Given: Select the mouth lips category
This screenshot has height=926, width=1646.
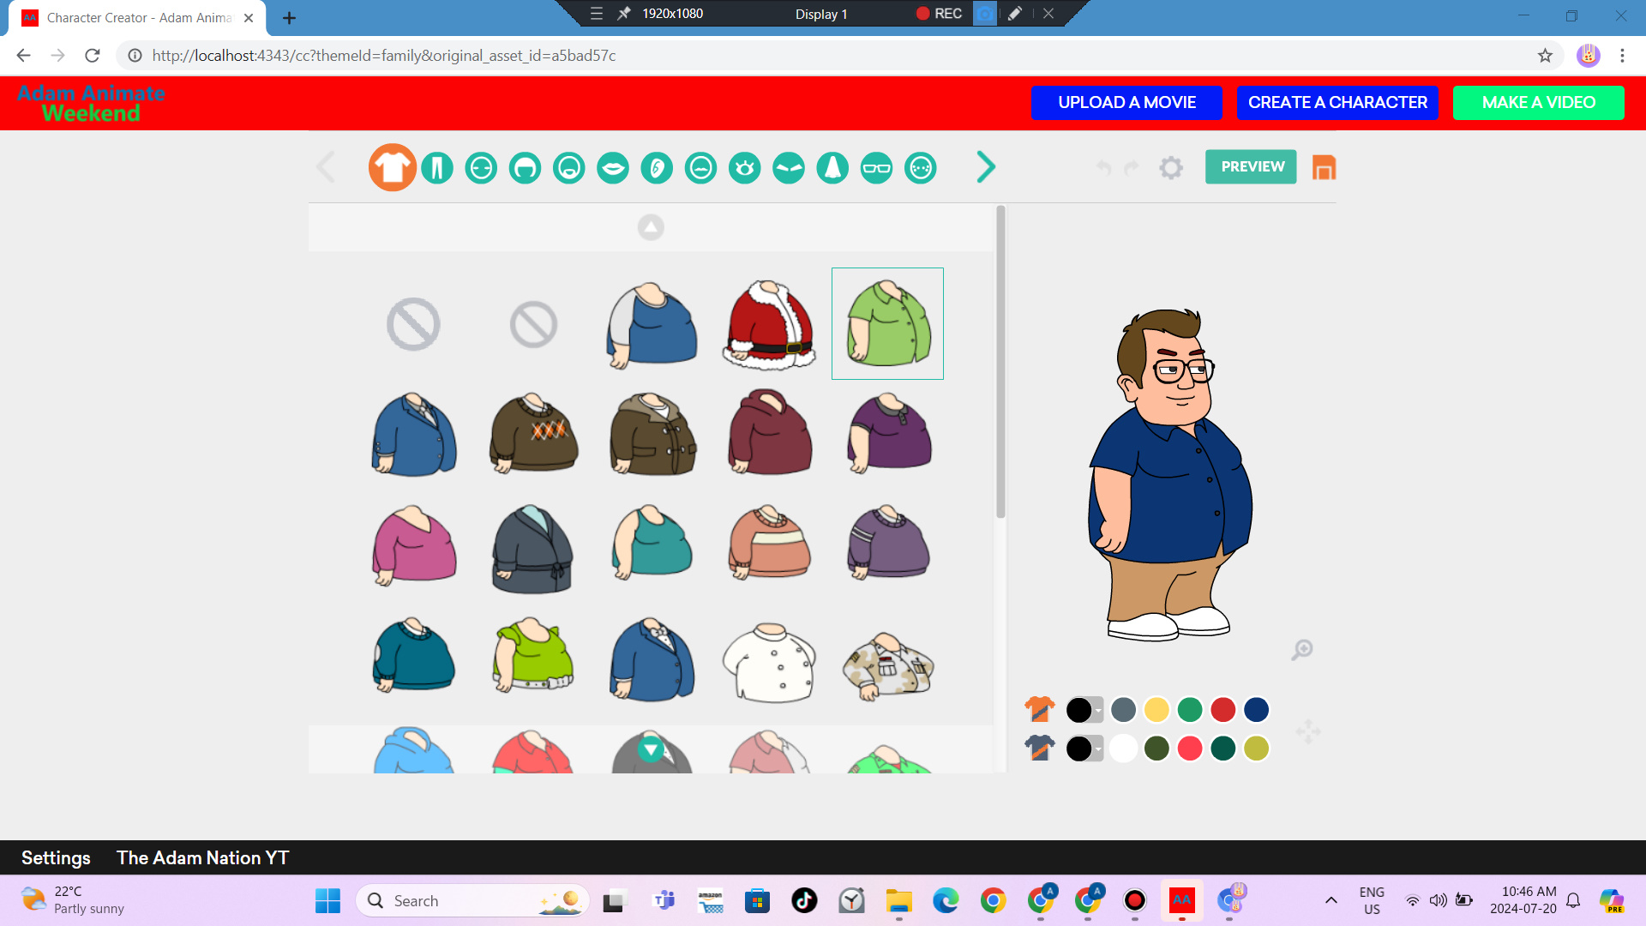Looking at the screenshot, I should 613,168.
